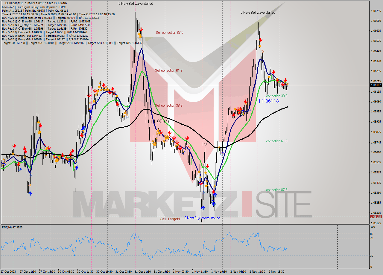Click the 'I I I 1.05848' price label

coord(158,121)
